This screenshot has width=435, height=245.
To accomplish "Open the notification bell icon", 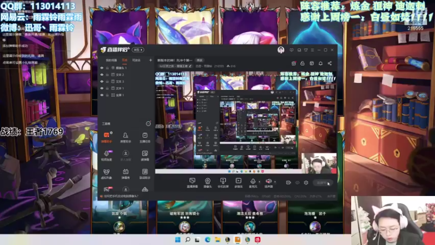I will 320,63.
